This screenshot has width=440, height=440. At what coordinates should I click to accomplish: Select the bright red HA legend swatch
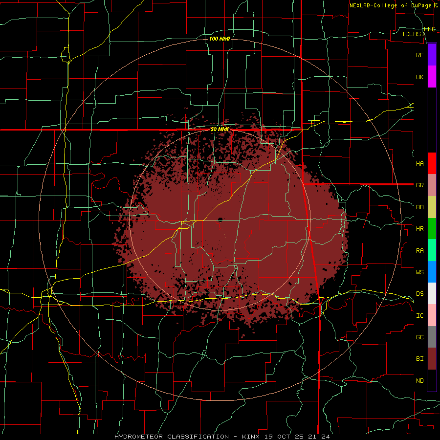432,163
